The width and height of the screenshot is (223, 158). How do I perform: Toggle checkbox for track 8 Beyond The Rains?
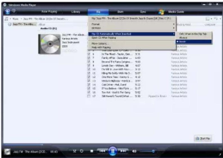pyautogui.click(x=89, y=62)
